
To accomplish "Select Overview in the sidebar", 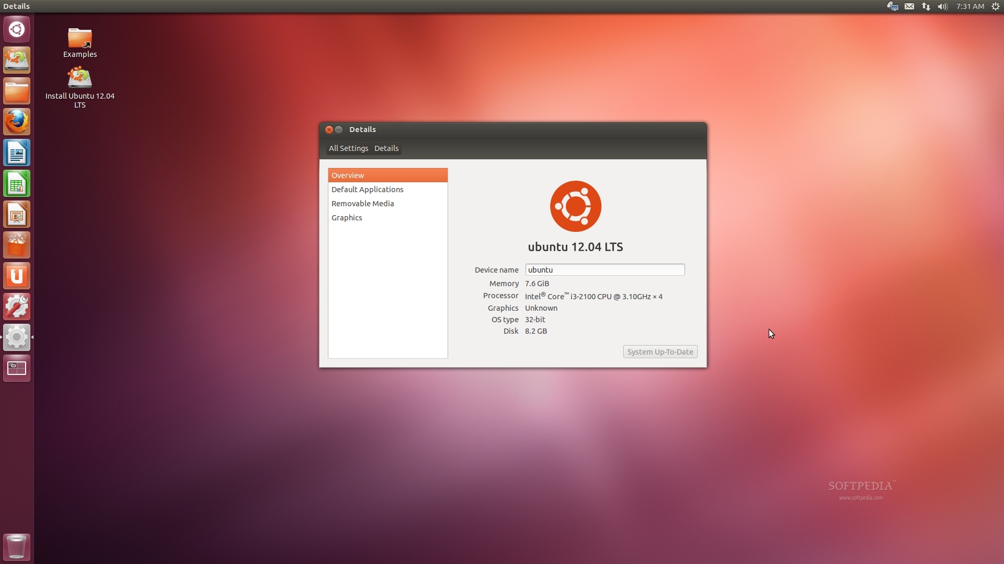I will pos(388,175).
